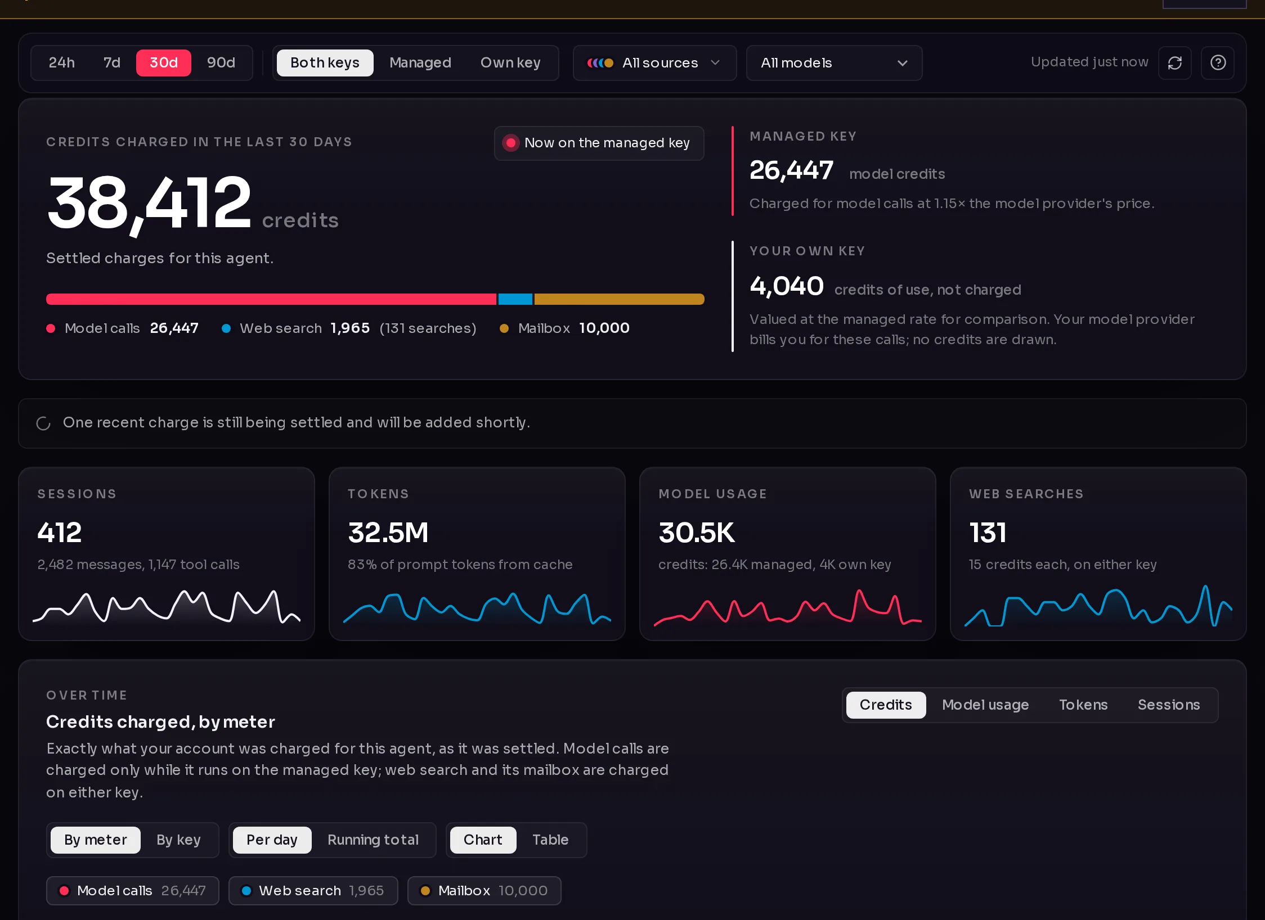Click the Web searches sparkline chart
This screenshot has height=920, width=1265.
[1098, 606]
